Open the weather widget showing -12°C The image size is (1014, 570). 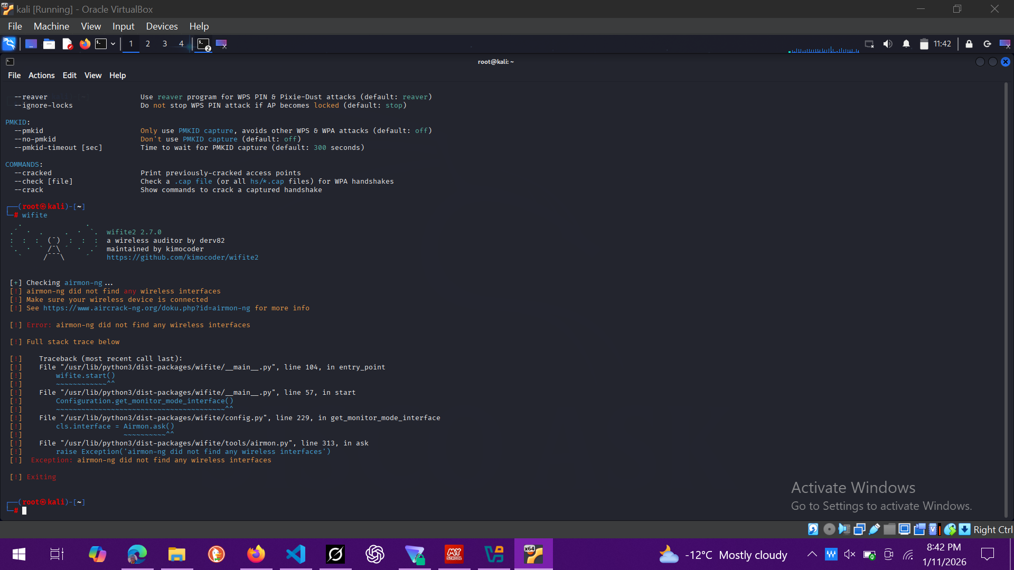click(x=723, y=555)
